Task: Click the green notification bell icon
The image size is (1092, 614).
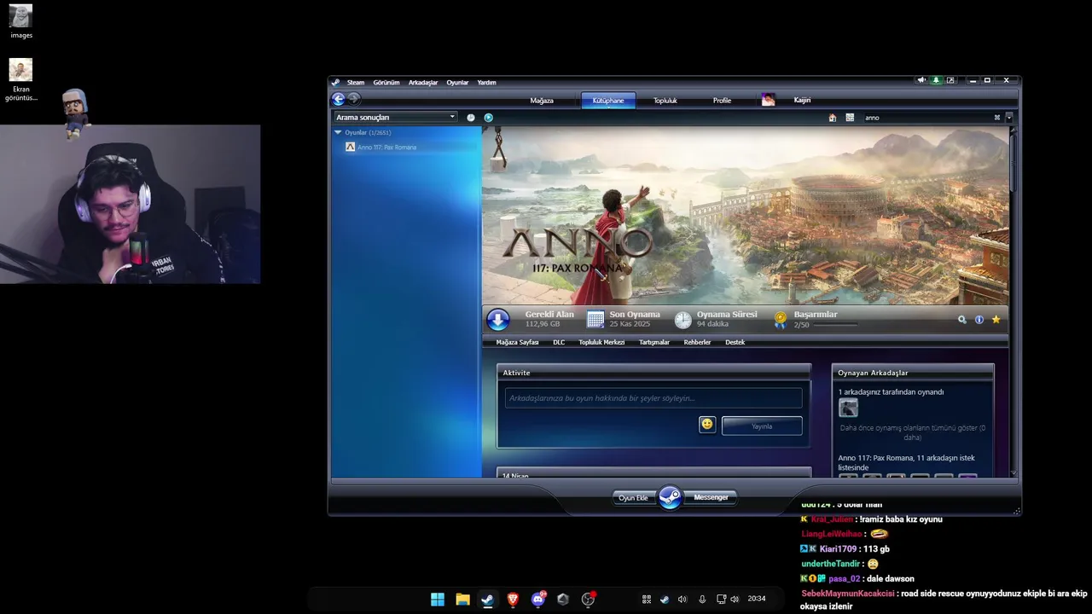Action: pyautogui.click(x=936, y=81)
